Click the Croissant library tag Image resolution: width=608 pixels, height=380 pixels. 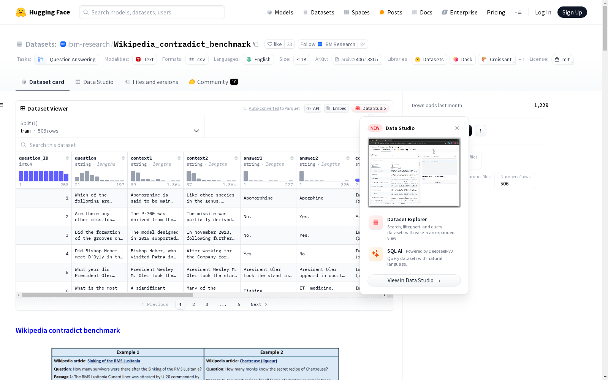(497, 59)
